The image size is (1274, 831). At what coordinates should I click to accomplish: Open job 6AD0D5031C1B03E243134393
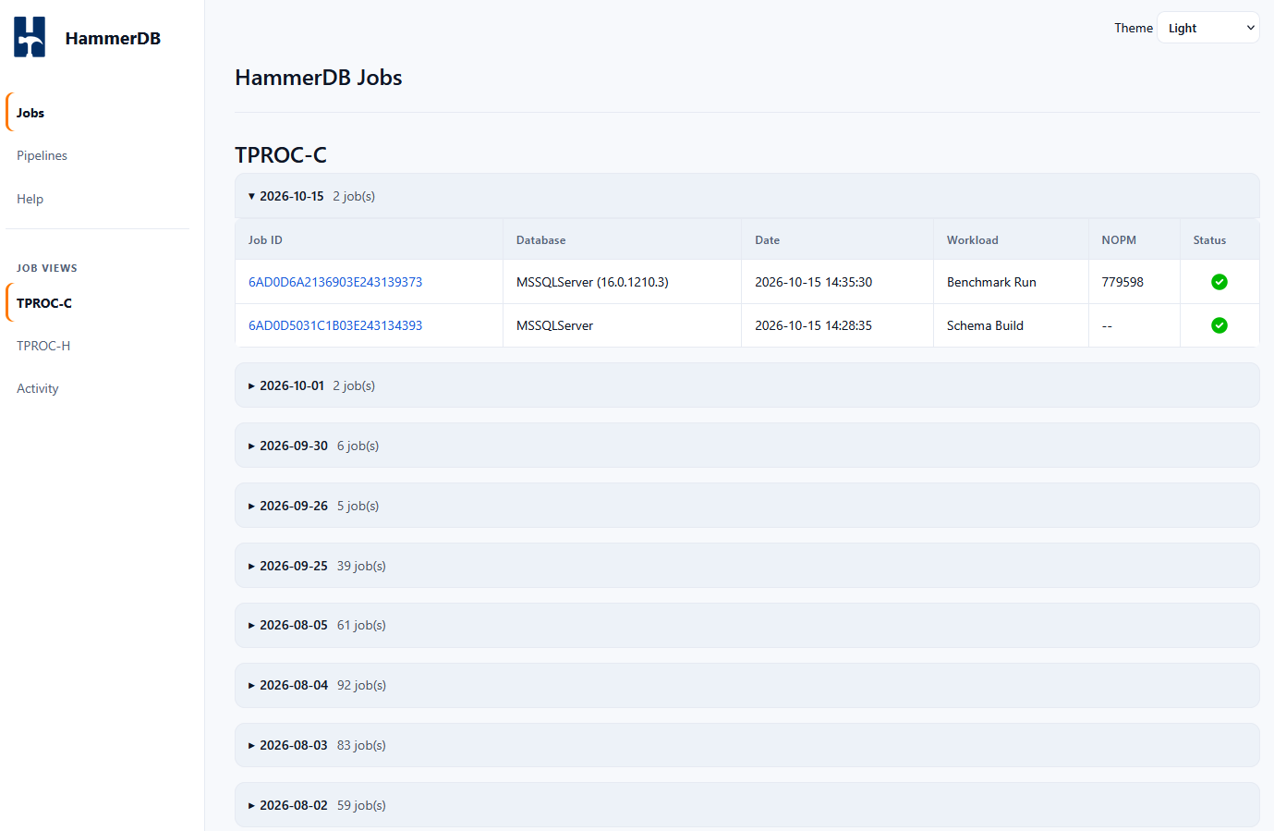click(335, 325)
